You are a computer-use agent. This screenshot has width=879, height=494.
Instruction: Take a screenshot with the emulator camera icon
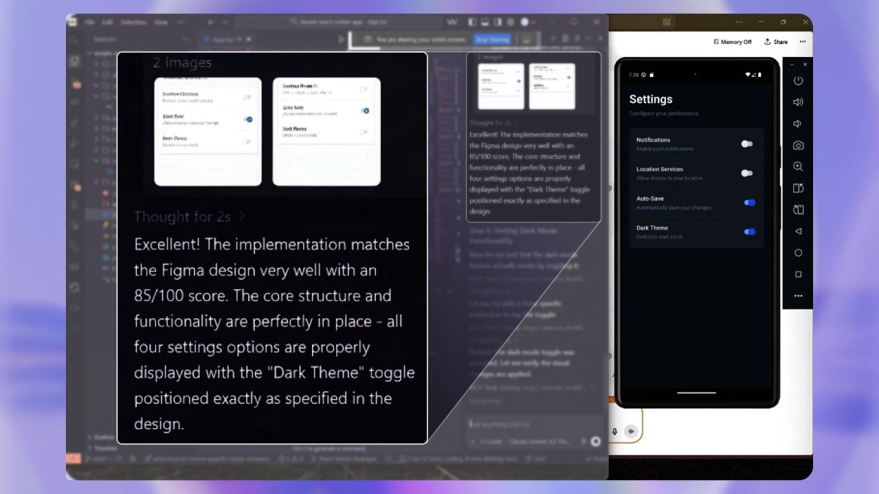coord(798,145)
